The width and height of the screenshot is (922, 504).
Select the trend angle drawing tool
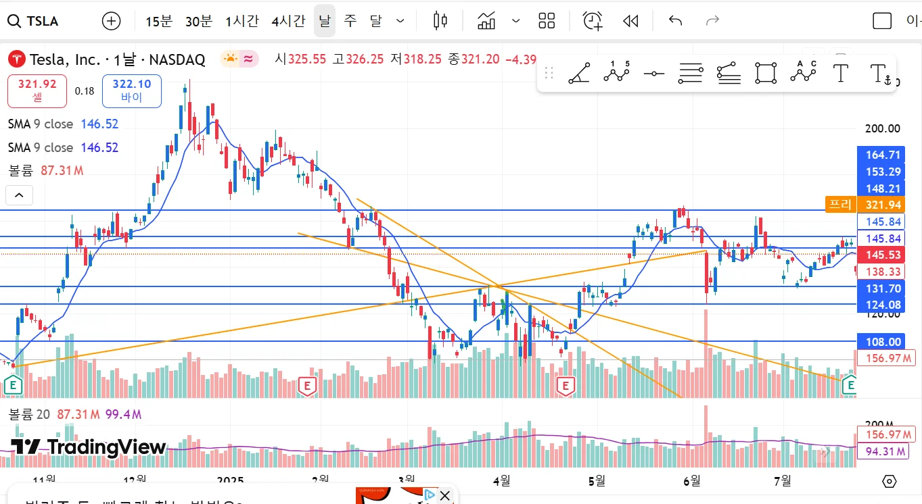578,73
